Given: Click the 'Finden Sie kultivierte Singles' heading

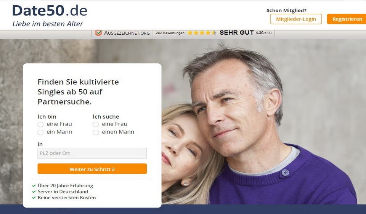Looking at the screenshot, I should coord(78,92).
